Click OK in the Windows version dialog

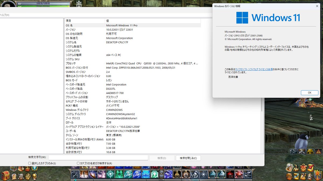tap(310, 93)
